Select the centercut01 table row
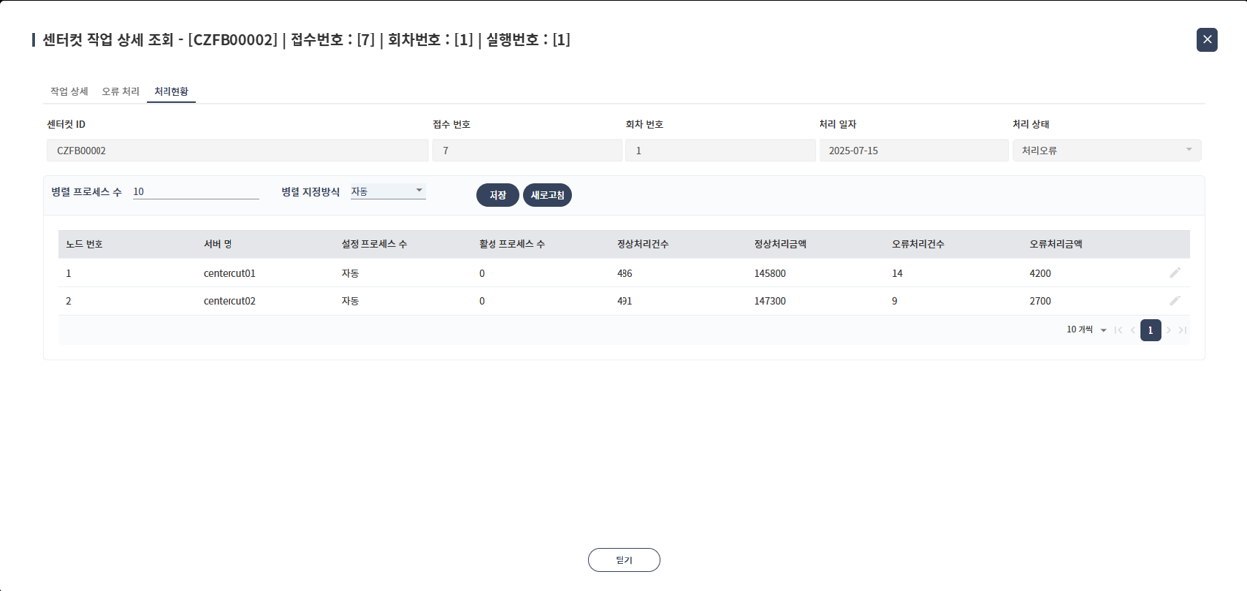1247x591 pixels. click(394, 273)
